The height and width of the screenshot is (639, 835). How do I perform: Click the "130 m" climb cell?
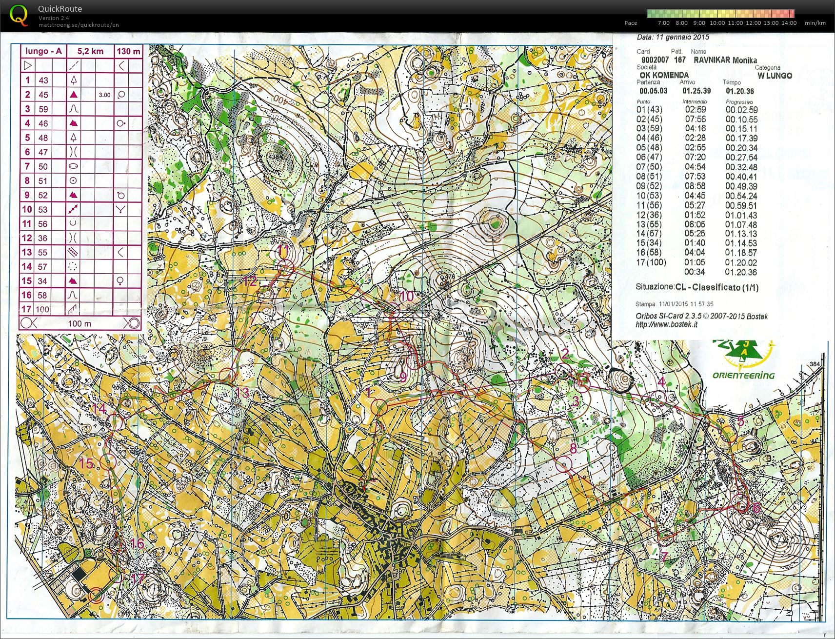pos(128,51)
